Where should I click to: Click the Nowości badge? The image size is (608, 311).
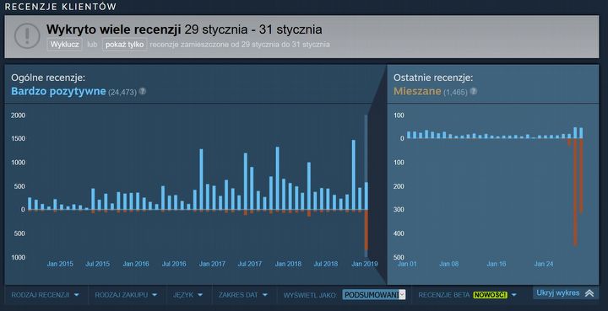(490, 295)
